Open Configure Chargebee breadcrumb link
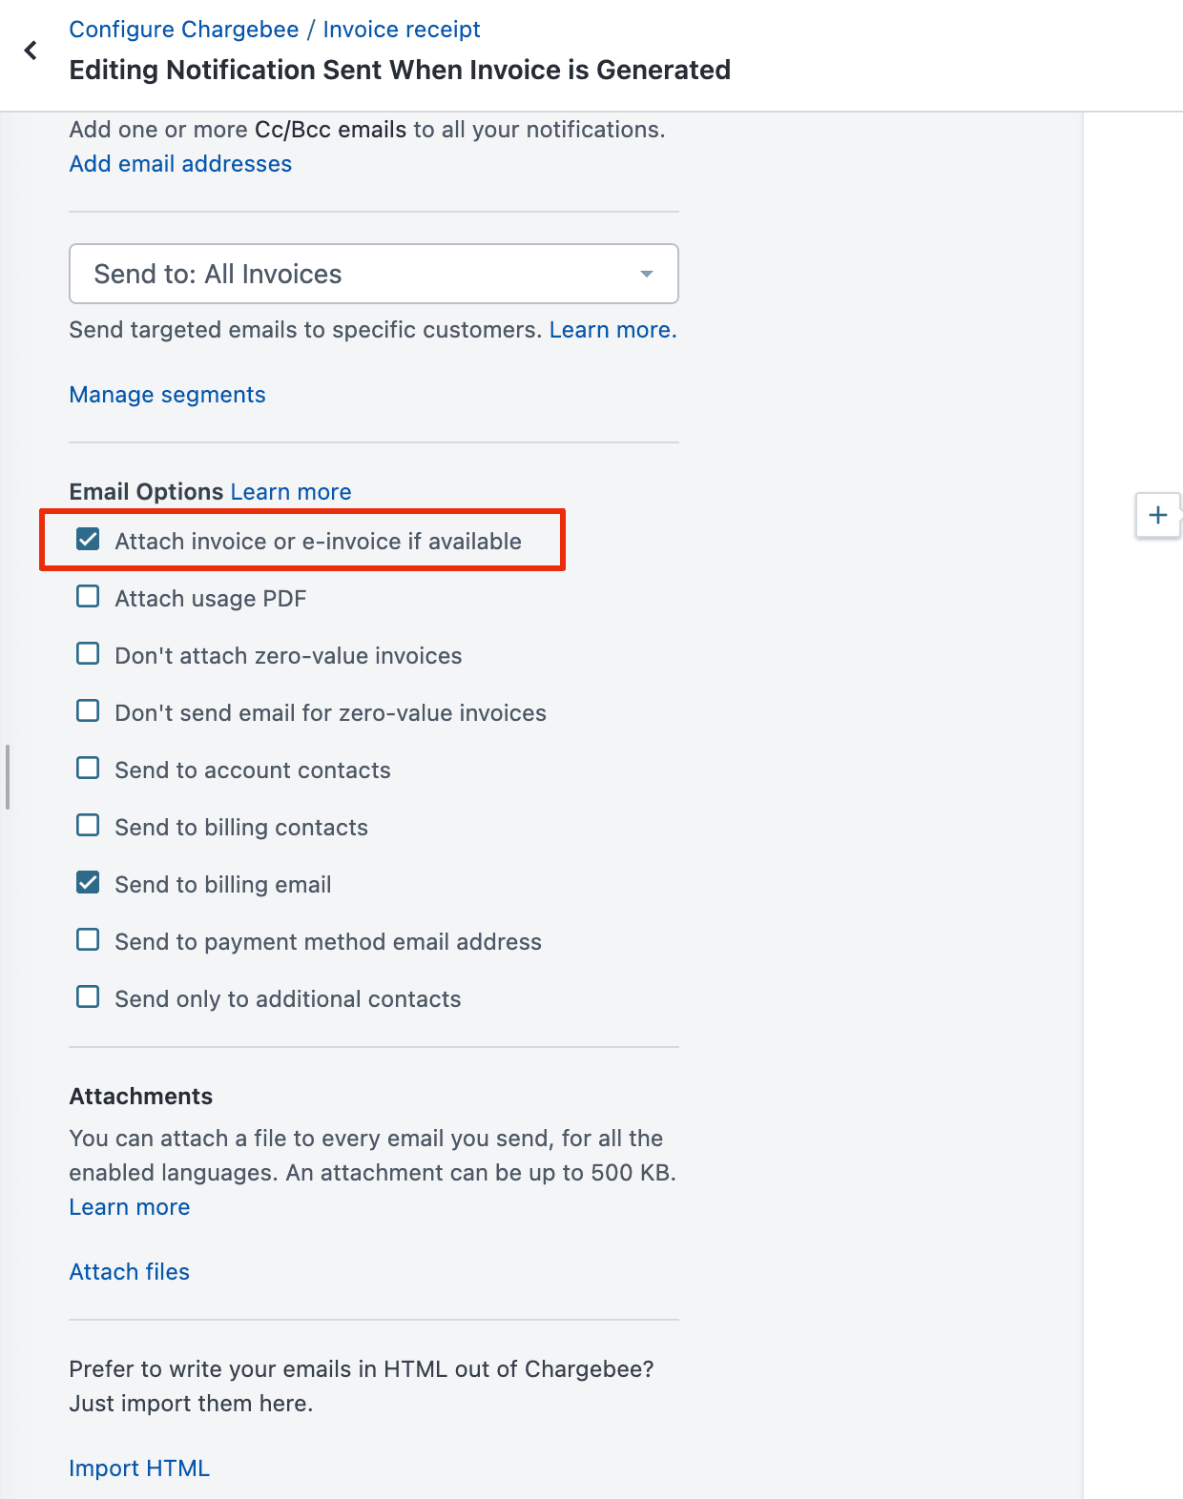 183,30
